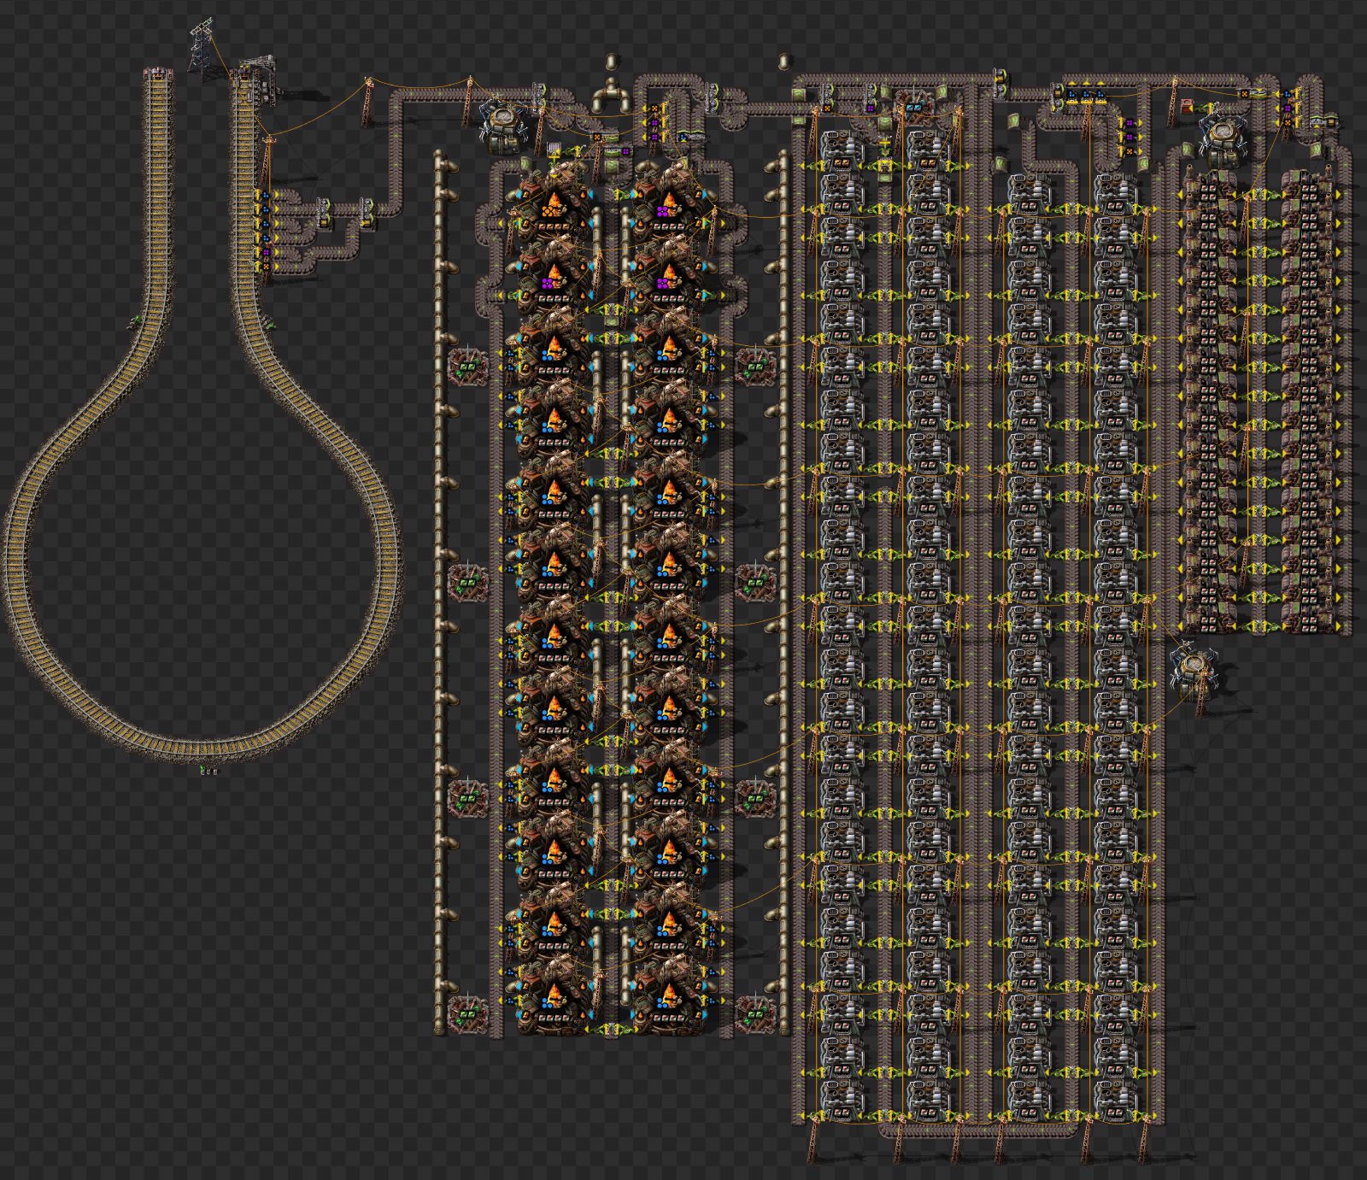This screenshot has width=1367, height=1180.
Task: Select the second beacon right of the foundries
Action: [755, 583]
